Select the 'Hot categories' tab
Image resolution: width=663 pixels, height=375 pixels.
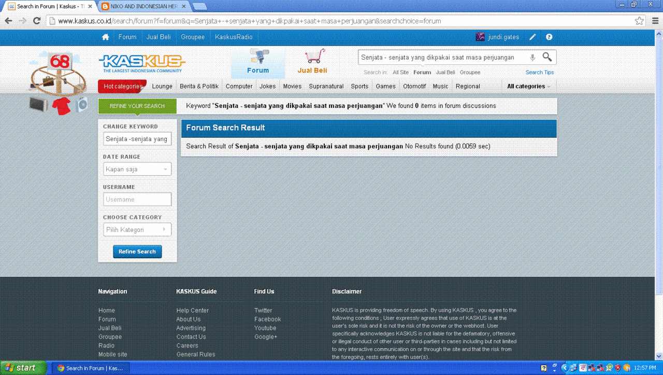click(123, 86)
